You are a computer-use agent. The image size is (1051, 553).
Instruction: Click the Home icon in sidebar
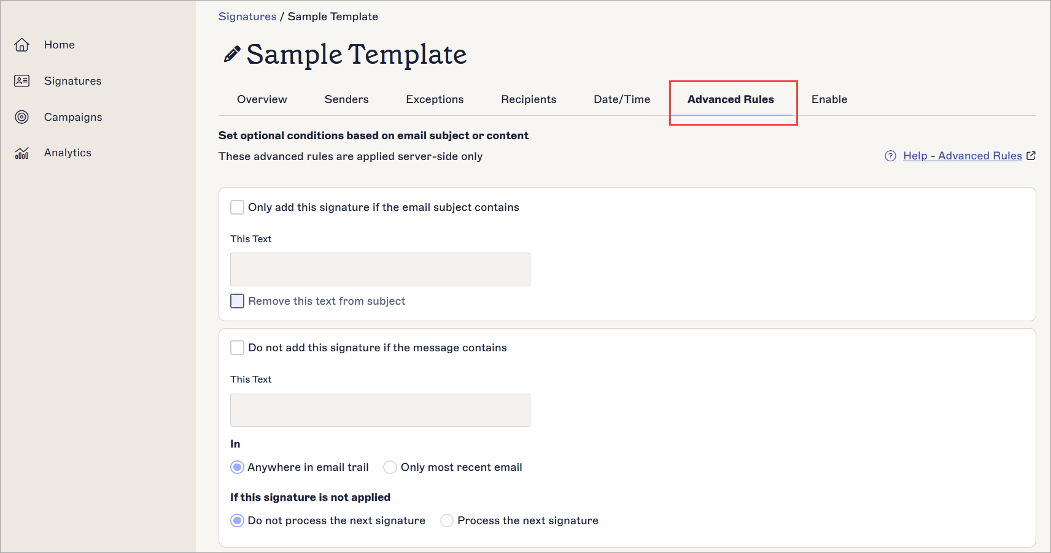click(x=22, y=45)
